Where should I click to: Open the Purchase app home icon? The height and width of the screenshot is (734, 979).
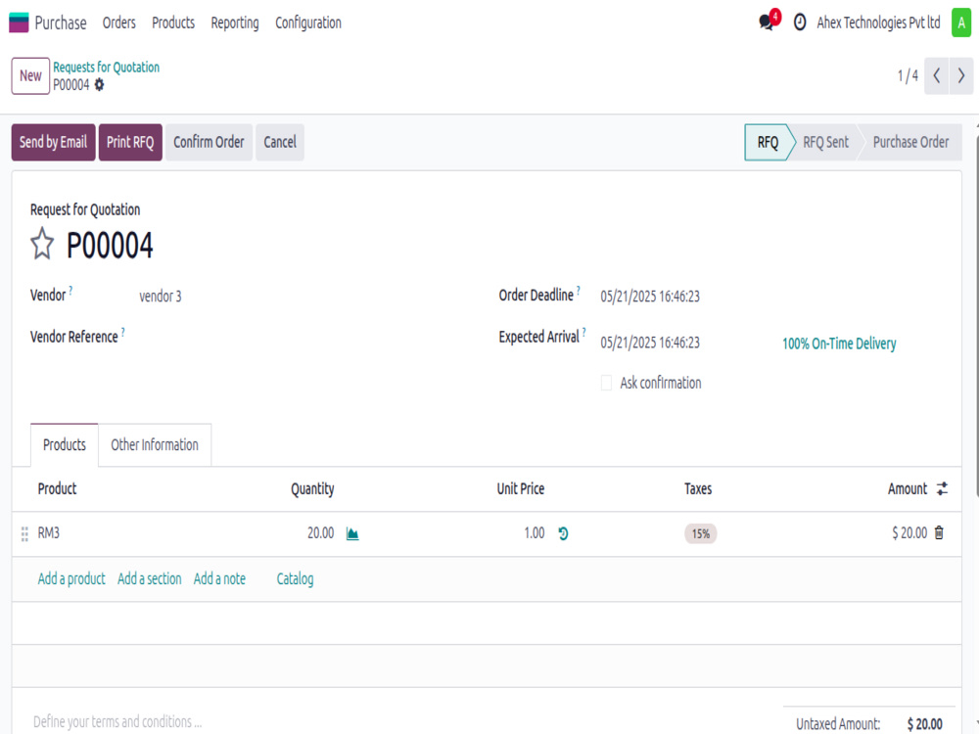pos(19,23)
